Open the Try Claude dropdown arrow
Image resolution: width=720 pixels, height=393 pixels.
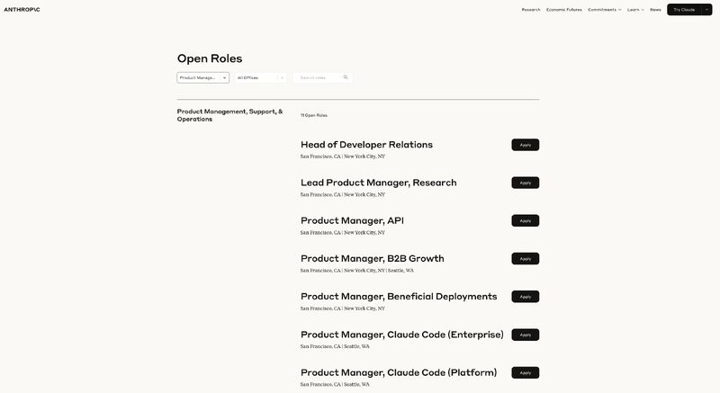click(x=706, y=10)
